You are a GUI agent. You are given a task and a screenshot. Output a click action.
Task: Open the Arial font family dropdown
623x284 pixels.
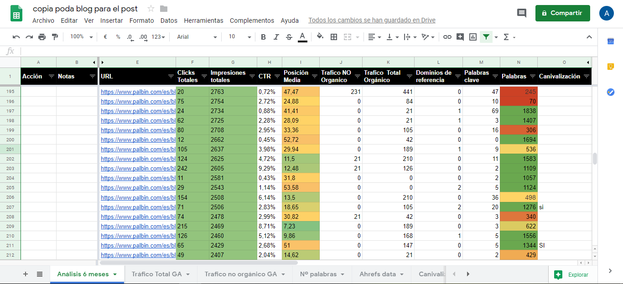[x=197, y=37]
